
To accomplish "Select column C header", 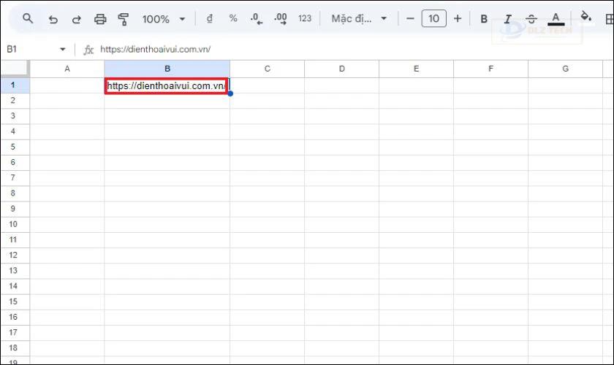I will pyautogui.click(x=267, y=69).
